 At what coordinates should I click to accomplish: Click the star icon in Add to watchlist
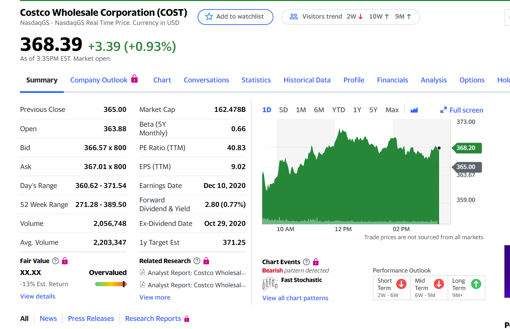pos(209,16)
